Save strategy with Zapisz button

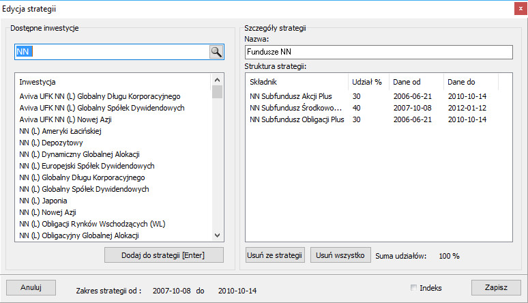[x=496, y=288]
